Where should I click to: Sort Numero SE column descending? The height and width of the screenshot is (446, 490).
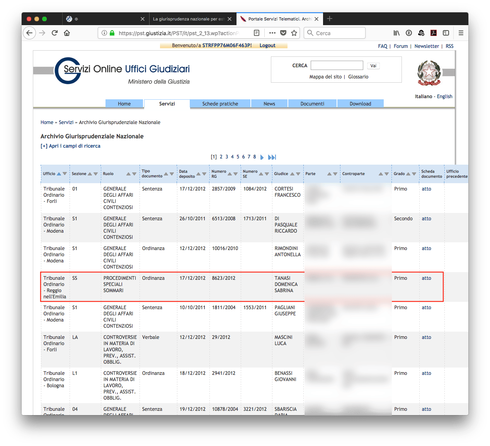pyautogui.click(x=267, y=174)
